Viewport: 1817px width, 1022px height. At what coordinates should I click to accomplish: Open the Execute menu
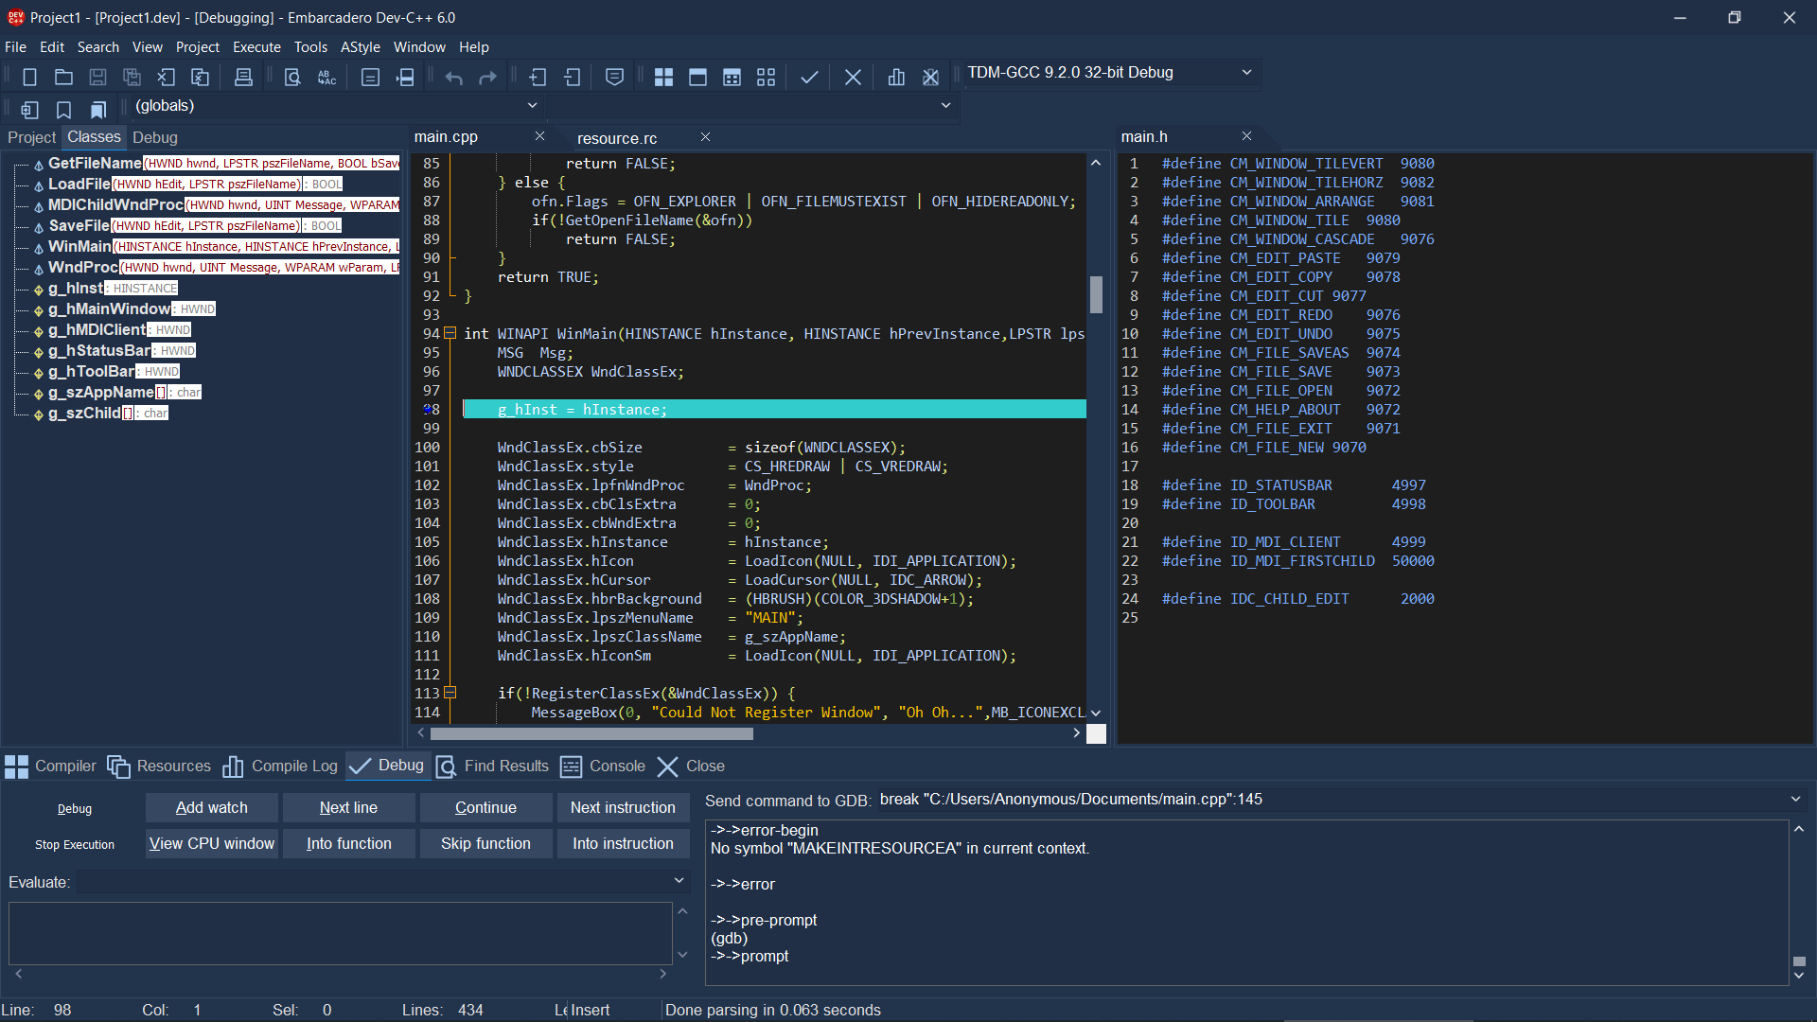pos(256,47)
